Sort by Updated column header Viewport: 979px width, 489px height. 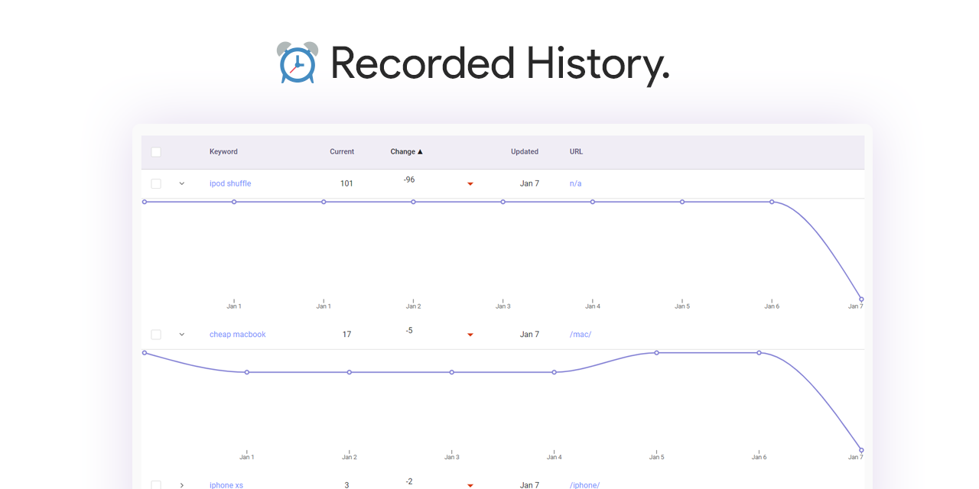[x=525, y=151]
